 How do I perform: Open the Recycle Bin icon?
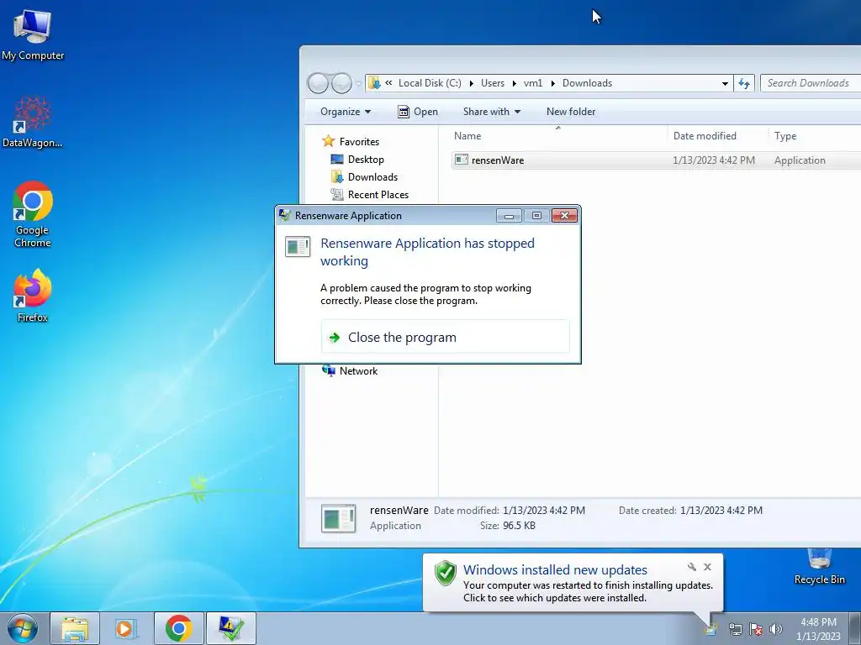coord(819,567)
